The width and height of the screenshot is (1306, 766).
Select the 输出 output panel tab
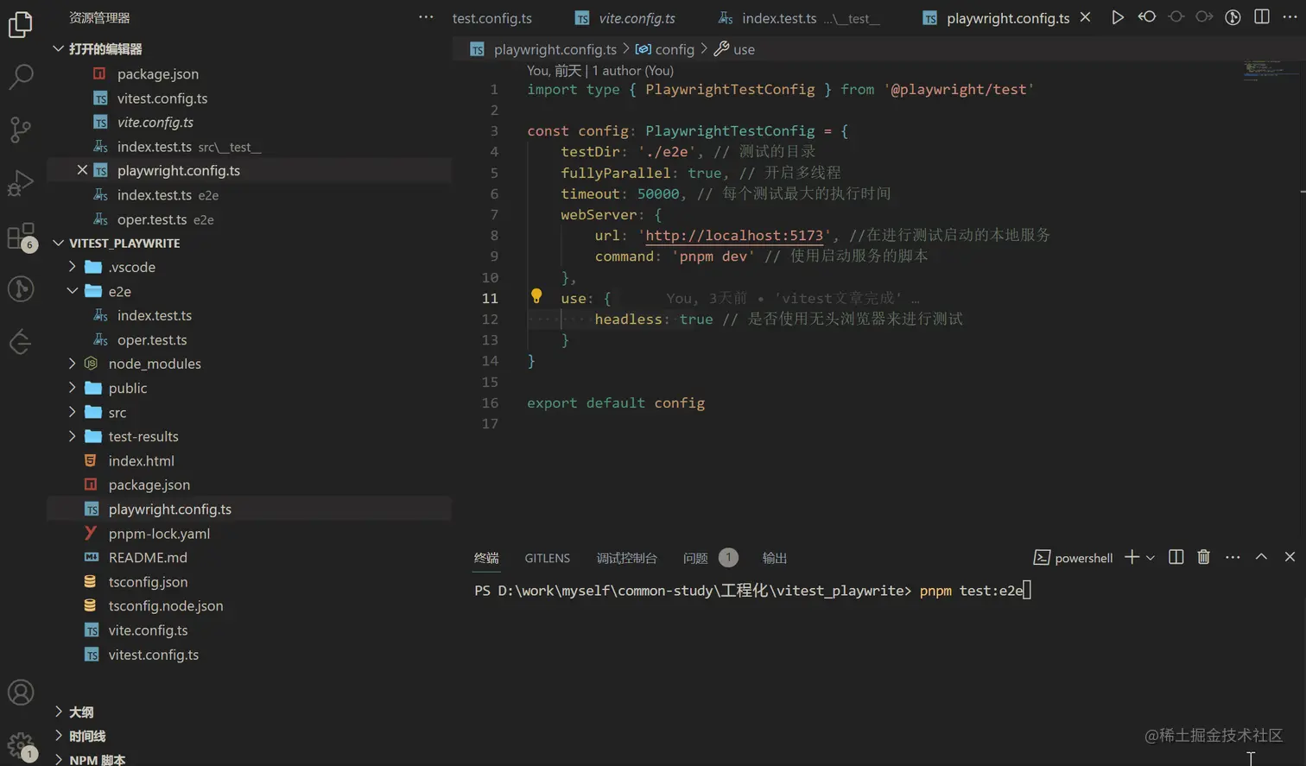coord(774,558)
